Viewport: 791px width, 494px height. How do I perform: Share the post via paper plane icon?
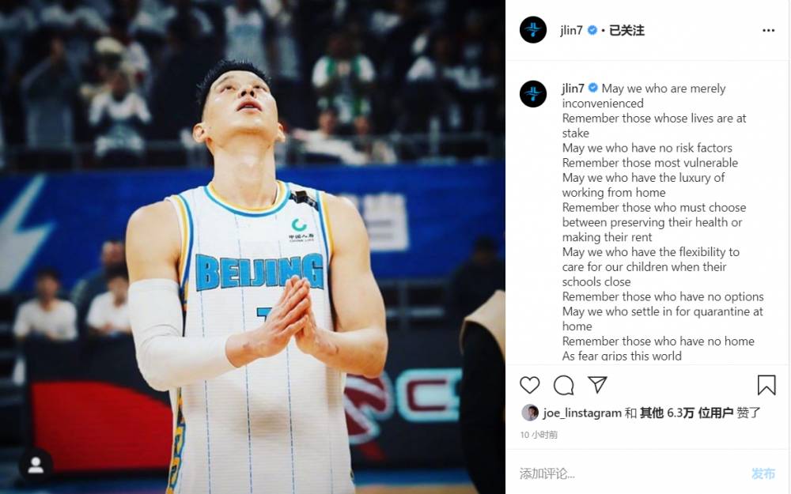click(597, 385)
